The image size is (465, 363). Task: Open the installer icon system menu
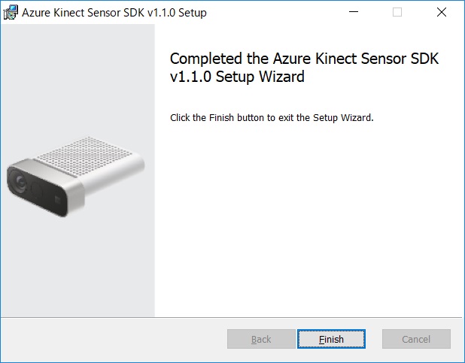tap(10, 12)
